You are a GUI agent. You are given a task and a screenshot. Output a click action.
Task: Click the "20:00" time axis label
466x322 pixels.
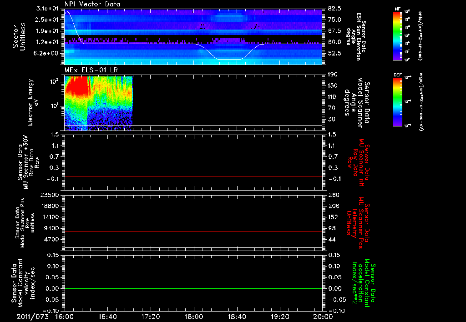pos(323,317)
